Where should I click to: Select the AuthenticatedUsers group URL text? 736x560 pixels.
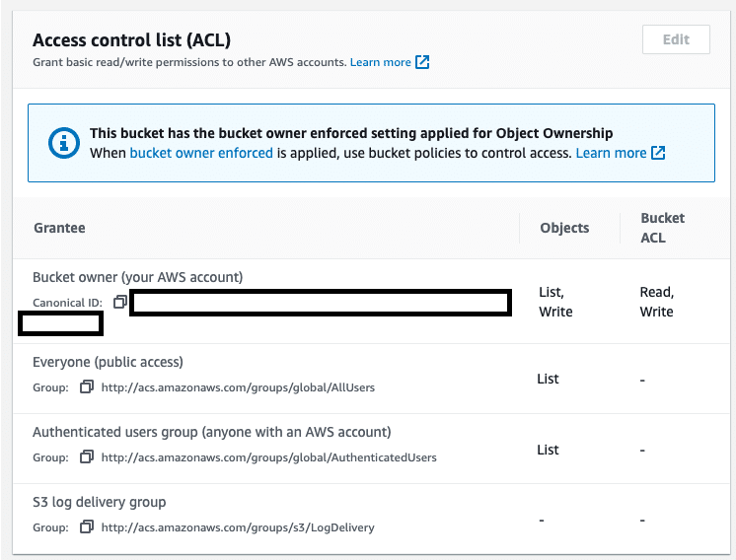tap(269, 457)
